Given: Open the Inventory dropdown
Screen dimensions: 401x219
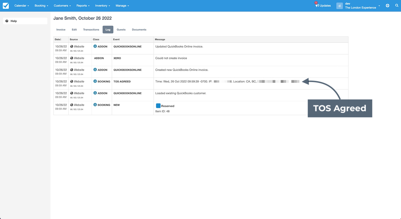Looking at the screenshot, I should [x=103, y=6].
